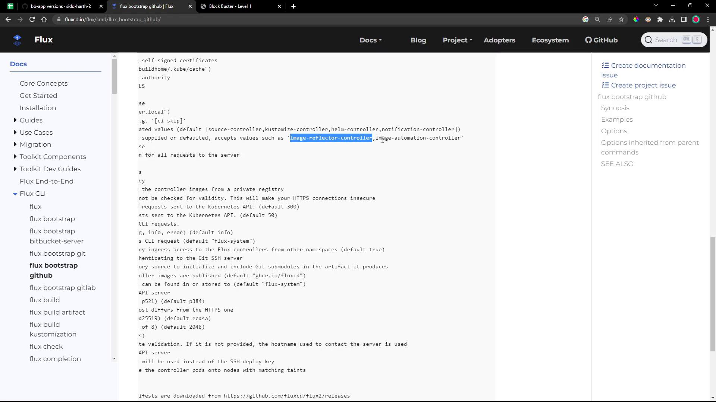The height and width of the screenshot is (402, 716).
Task: Click the URL address bar
Action: (x=317, y=19)
